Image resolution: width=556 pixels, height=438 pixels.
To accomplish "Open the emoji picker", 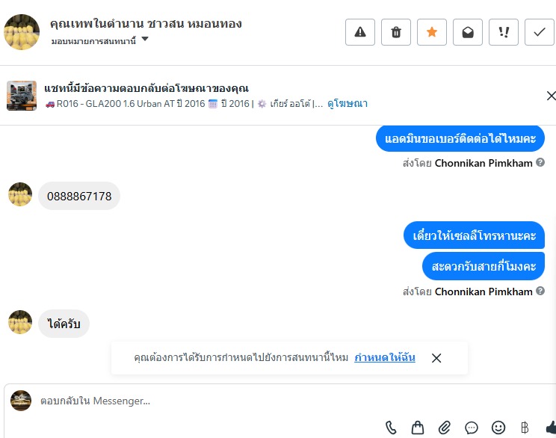I will pyautogui.click(x=498, y=428).
